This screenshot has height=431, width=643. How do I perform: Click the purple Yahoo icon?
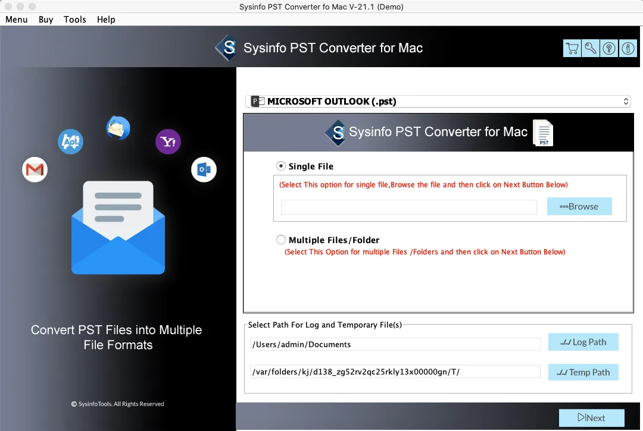tap(168, 141)
